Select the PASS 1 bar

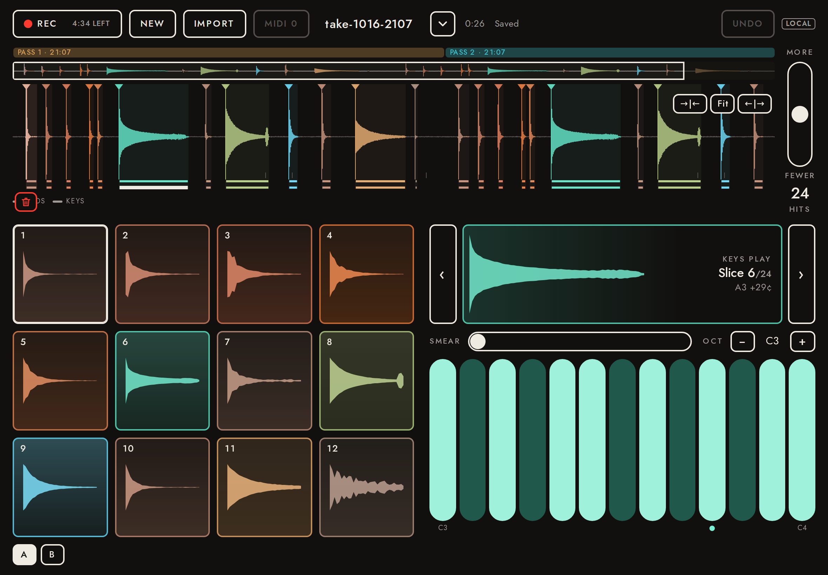click(x=228, y=53)
